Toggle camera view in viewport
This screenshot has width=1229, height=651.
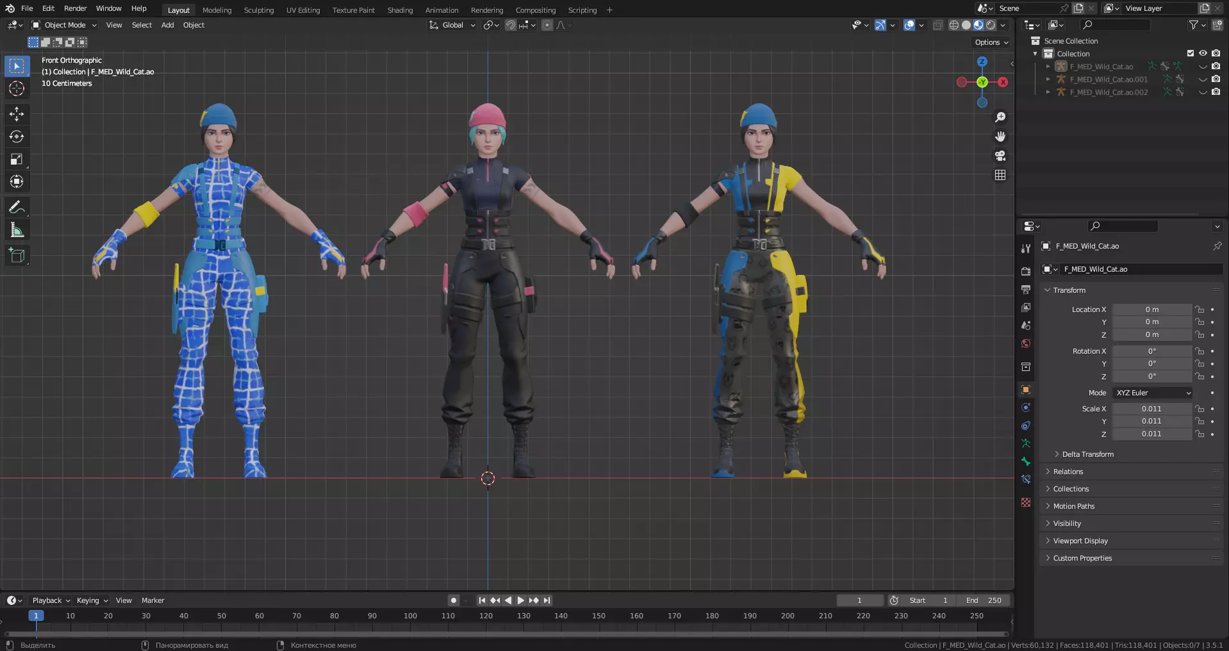point(1000,156)
